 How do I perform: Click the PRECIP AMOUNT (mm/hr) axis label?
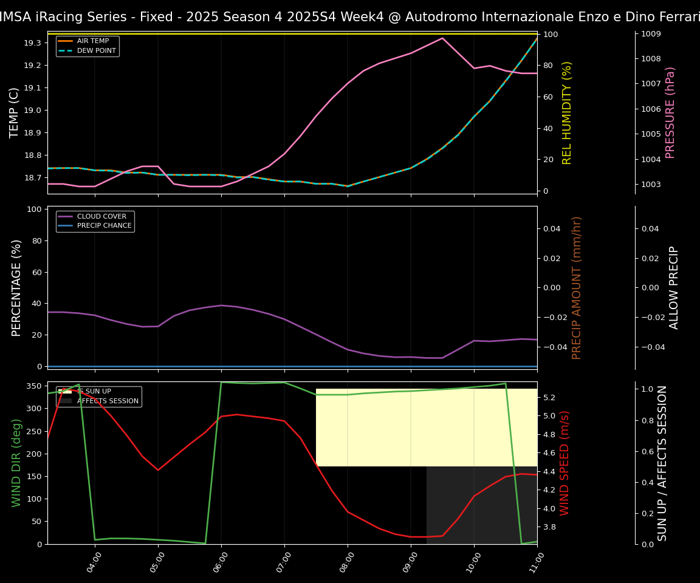[577, 287]
